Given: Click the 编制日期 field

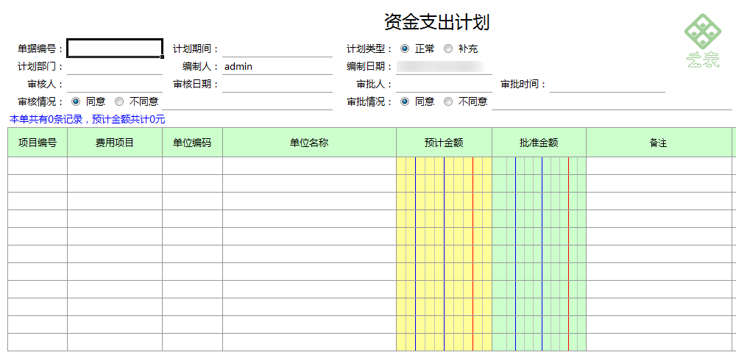Looking at the screenshot, I should pyautogui.click(x=444, y=66).
